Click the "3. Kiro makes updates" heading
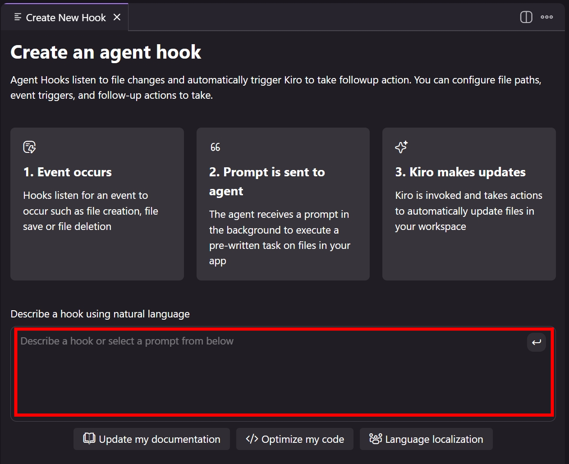This screenshot has width=569, height=464. pos(460,172)
